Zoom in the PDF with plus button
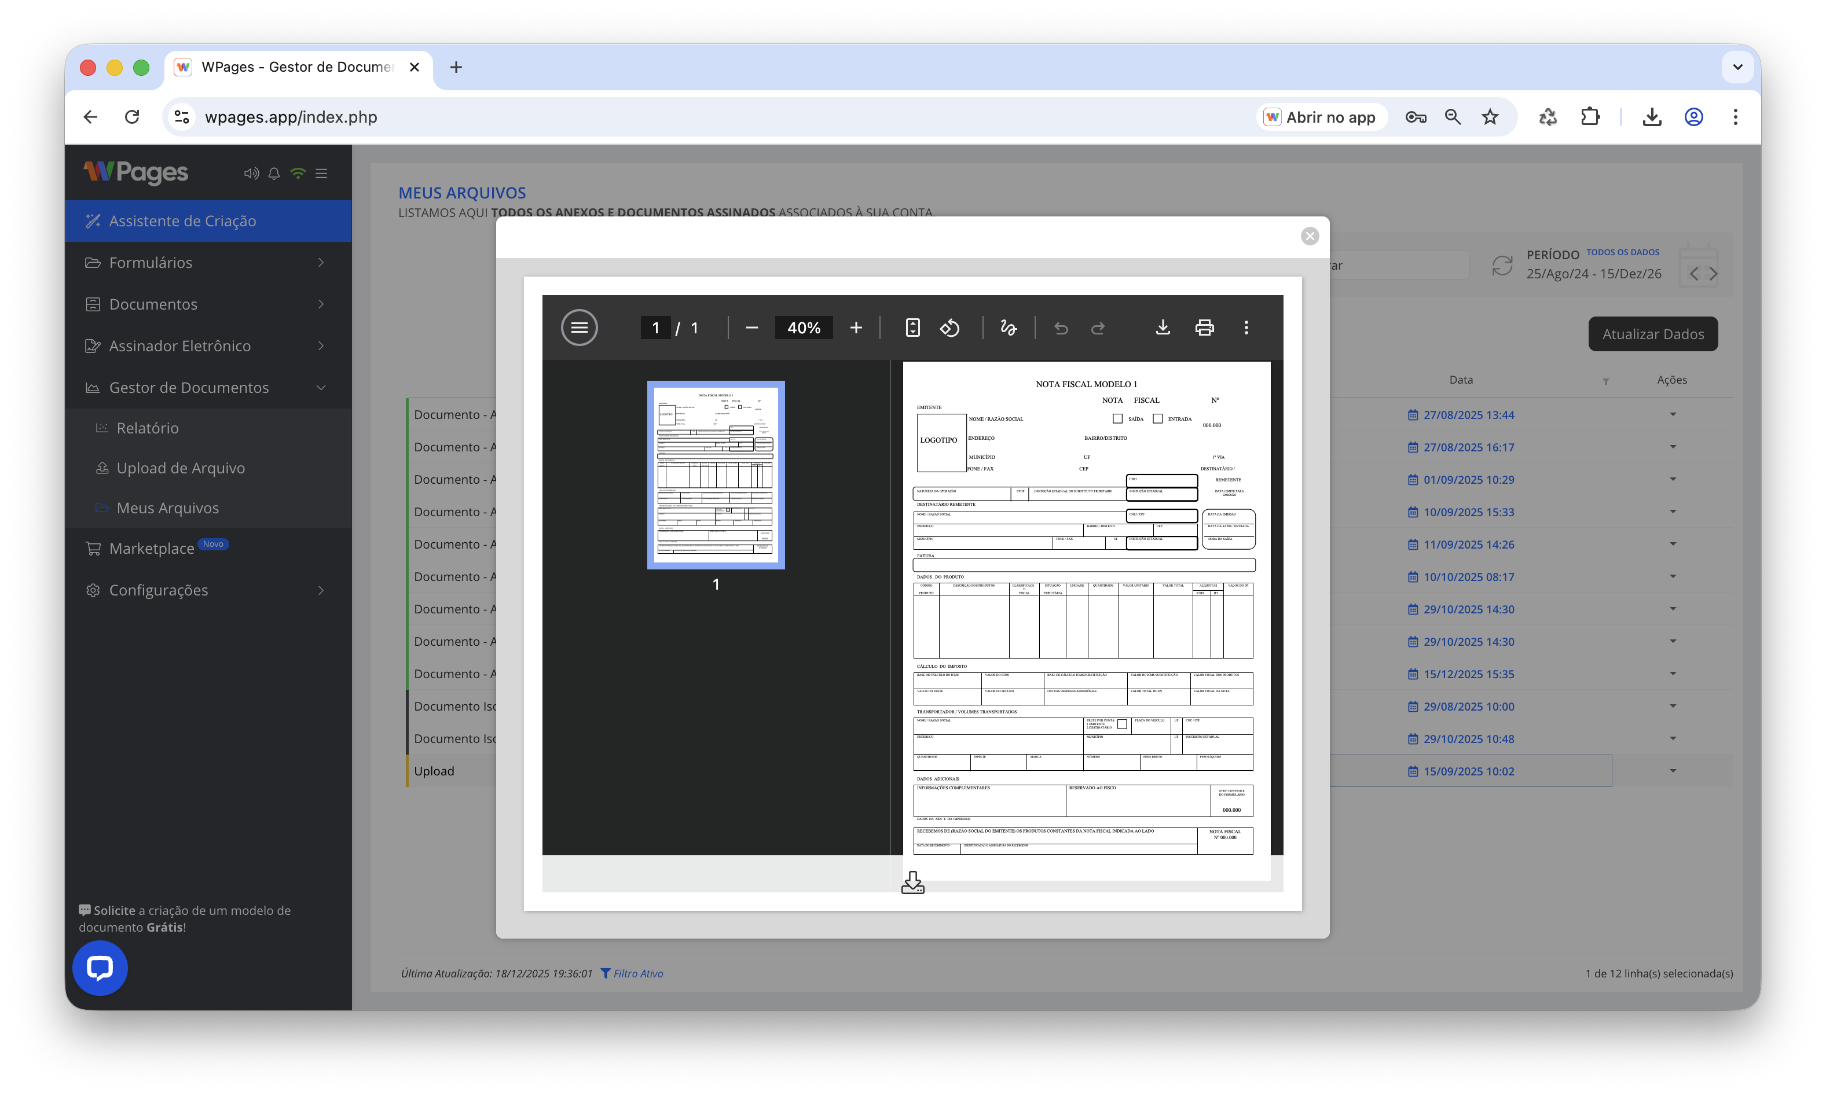The height and width of the screenshot is (1096, 1826). [x=855, y=327]
